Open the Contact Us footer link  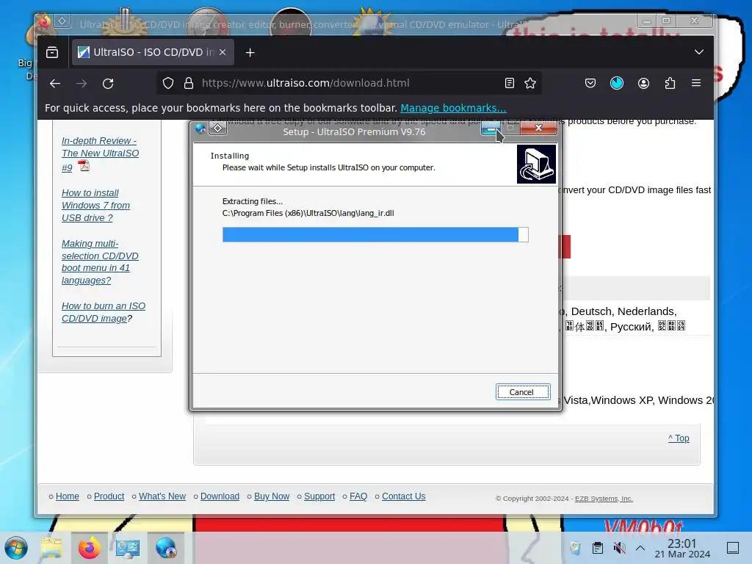[403, 496]
